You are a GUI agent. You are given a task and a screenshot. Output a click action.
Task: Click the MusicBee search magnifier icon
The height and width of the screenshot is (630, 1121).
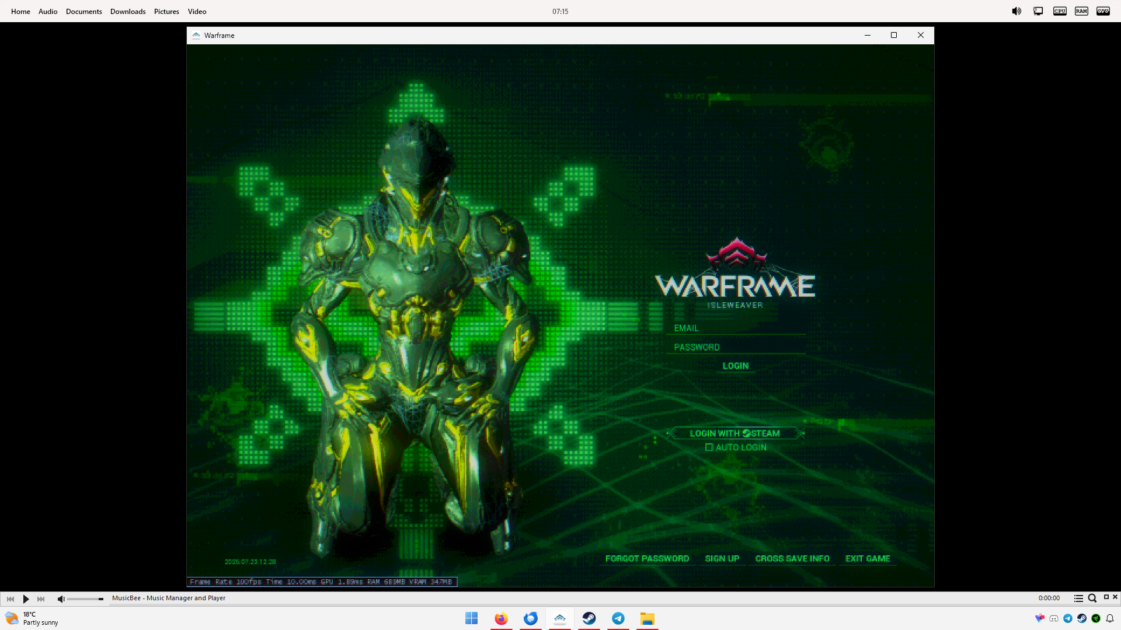coord(1092,598)
